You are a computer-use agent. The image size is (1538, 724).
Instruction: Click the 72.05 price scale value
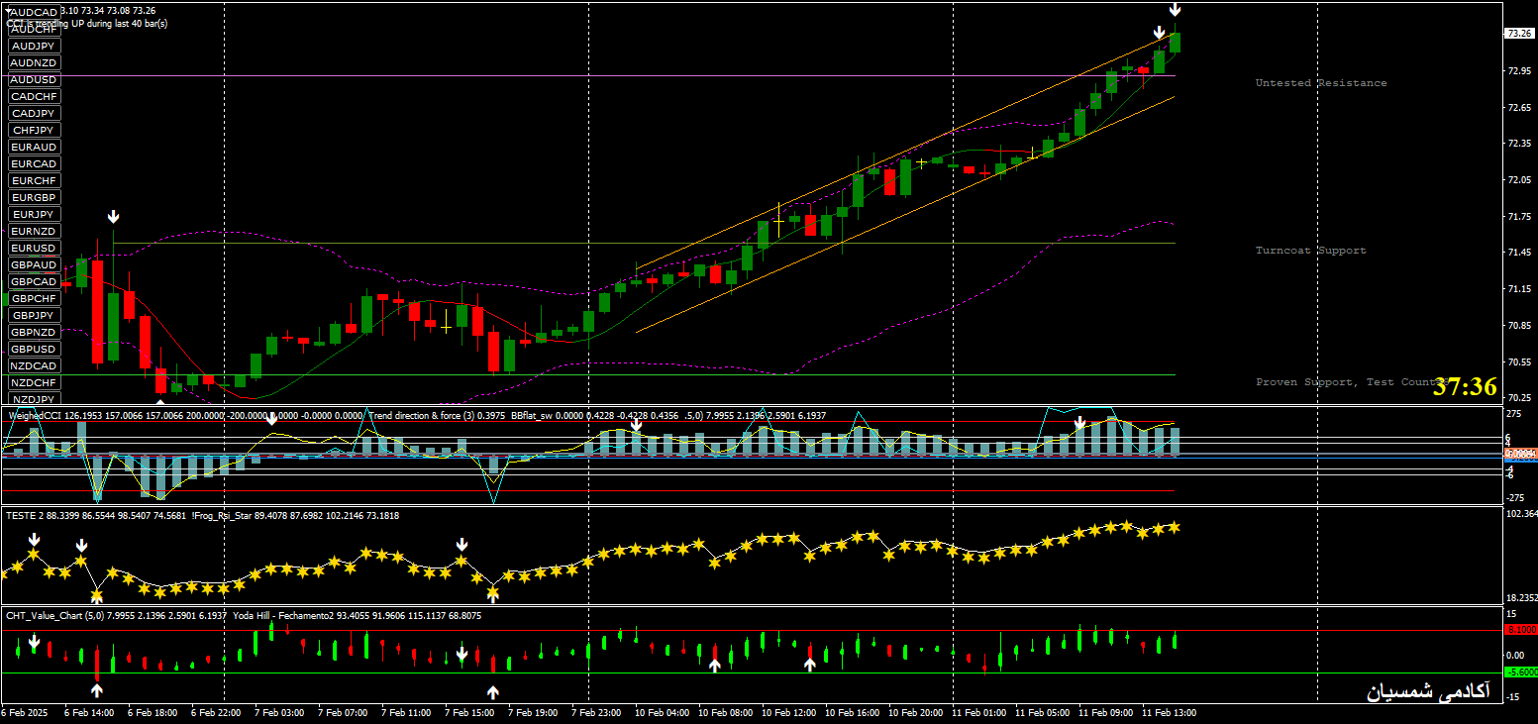(x=1519, y=179)
